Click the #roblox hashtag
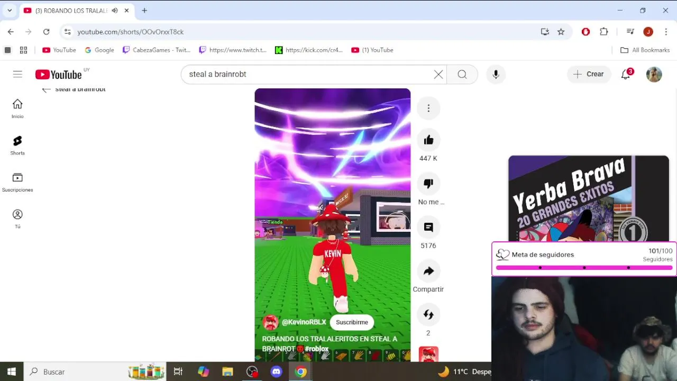Image resolution: width=677 pixels, height=381 pixels. click(x=316, y=349)
